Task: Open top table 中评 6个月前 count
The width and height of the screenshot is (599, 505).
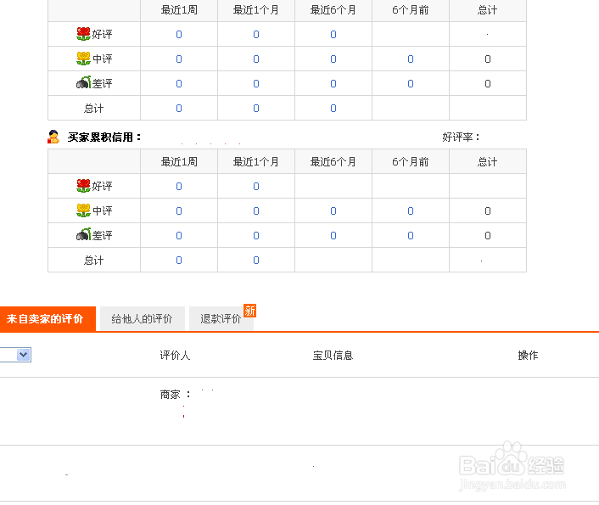Action: click(x=411, y=59)
